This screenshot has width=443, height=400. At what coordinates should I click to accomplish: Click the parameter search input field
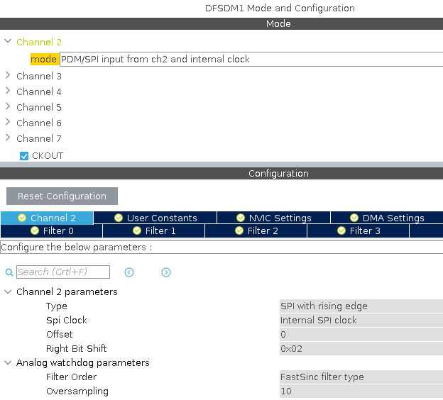[63, 272]
